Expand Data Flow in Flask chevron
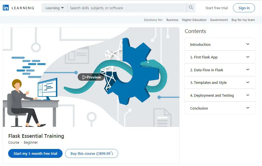262x166 pixels. (x=247, y=70)
